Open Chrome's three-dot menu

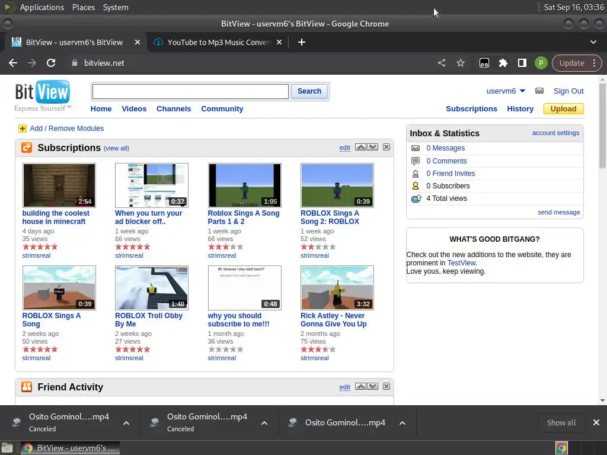coord(594,63)
